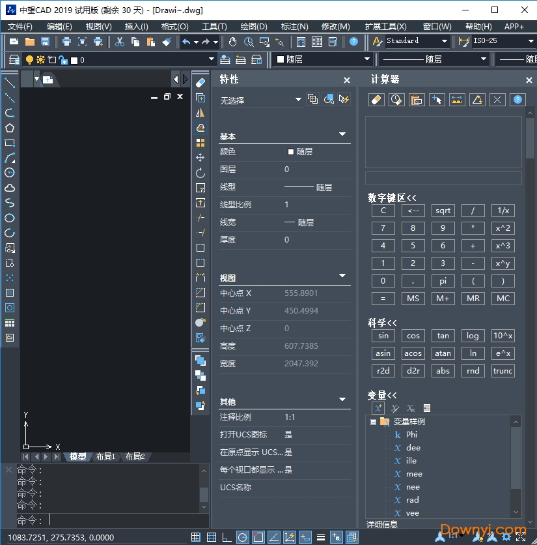Click the sqrt button in Calculator
The width and height of the screenshot is (537, 545).
pos(443,210)
